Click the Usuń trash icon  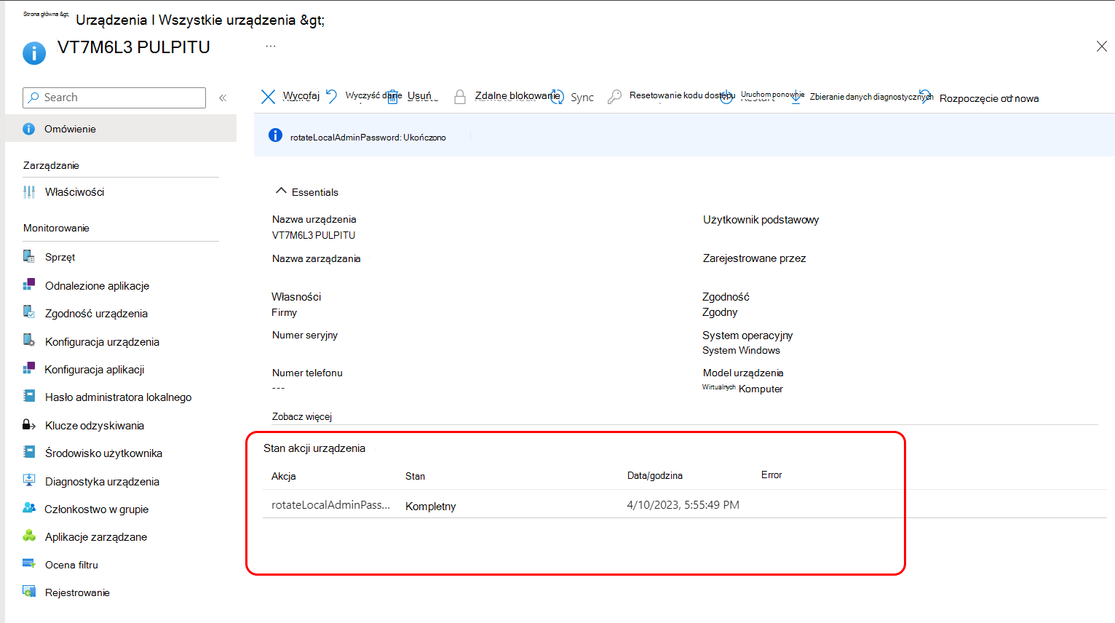pyautogui.click(x=392, y=97)
